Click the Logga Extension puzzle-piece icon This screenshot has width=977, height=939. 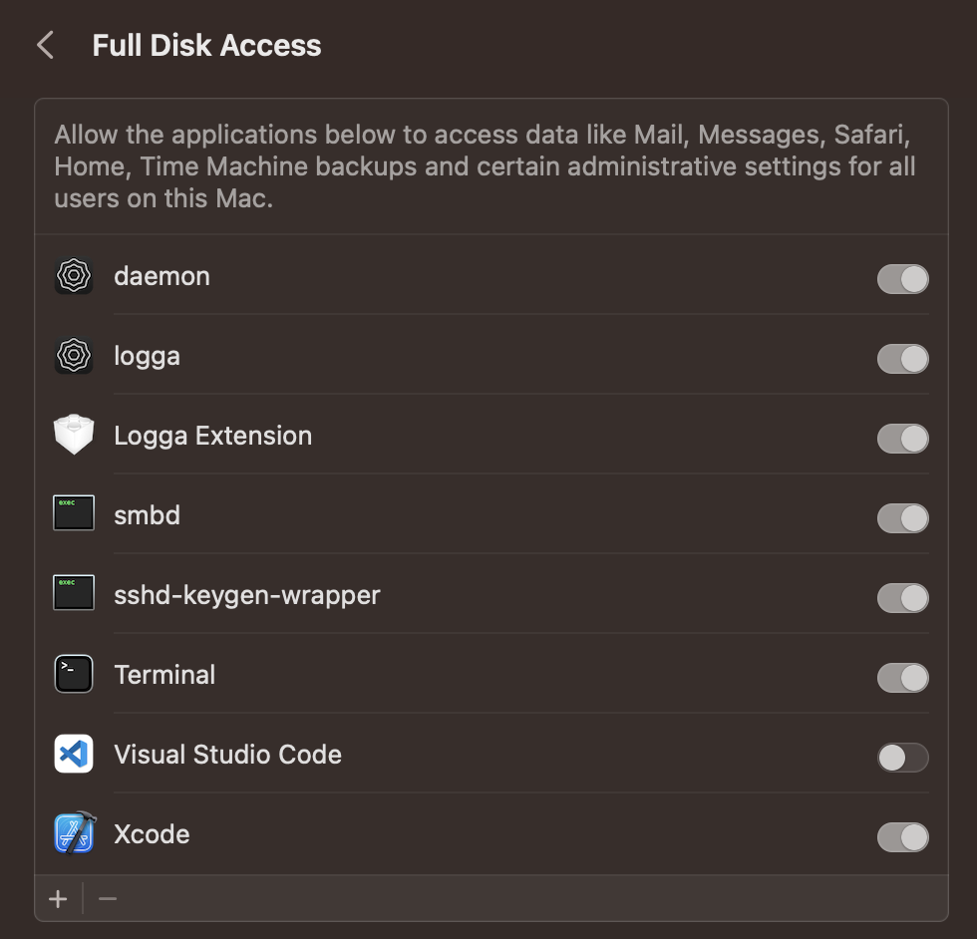pyautogui.click(x=73, y=435)
